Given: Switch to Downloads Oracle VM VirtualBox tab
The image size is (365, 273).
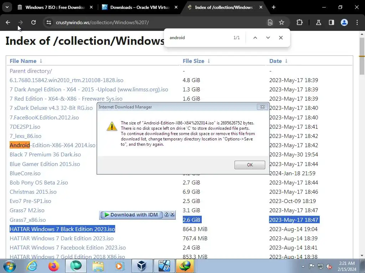Looking at the screenshot, I should [x=140, y=7].
